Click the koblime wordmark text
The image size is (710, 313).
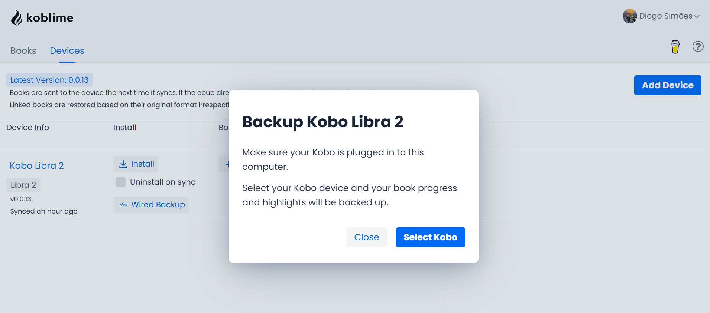pos(50,18)
